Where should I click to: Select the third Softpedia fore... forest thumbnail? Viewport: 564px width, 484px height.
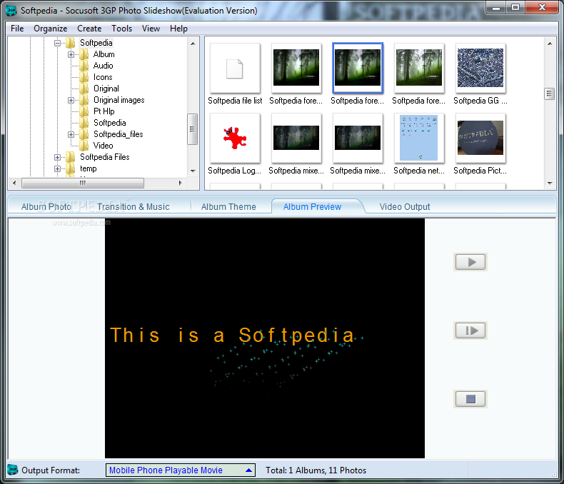pyautogui.click(x=419, y=69)
